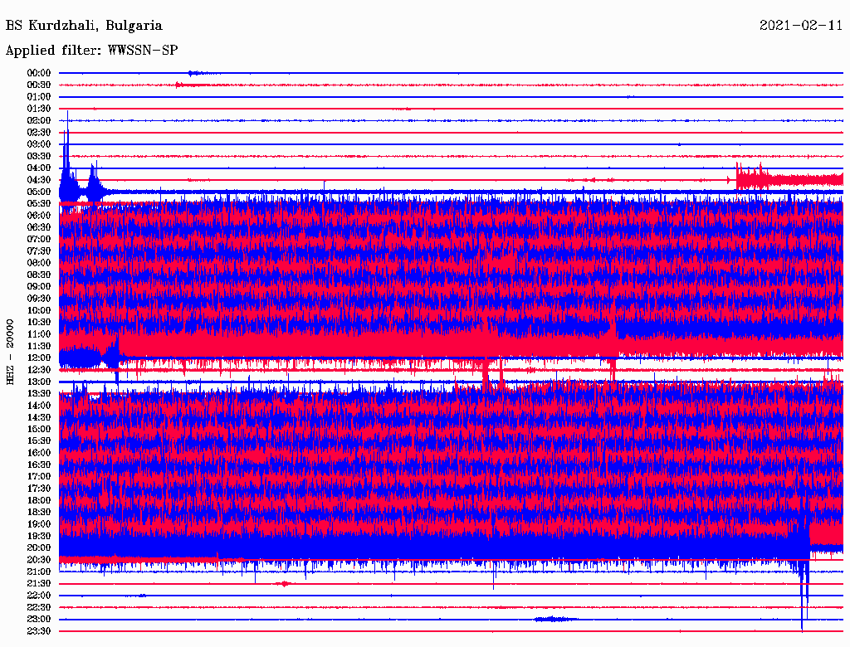Image resolution: width=850 pixels, height=647 pixels.
Task: Click the station title BS Kurdzhali, Bulgaria
Action: click(84, 26)
